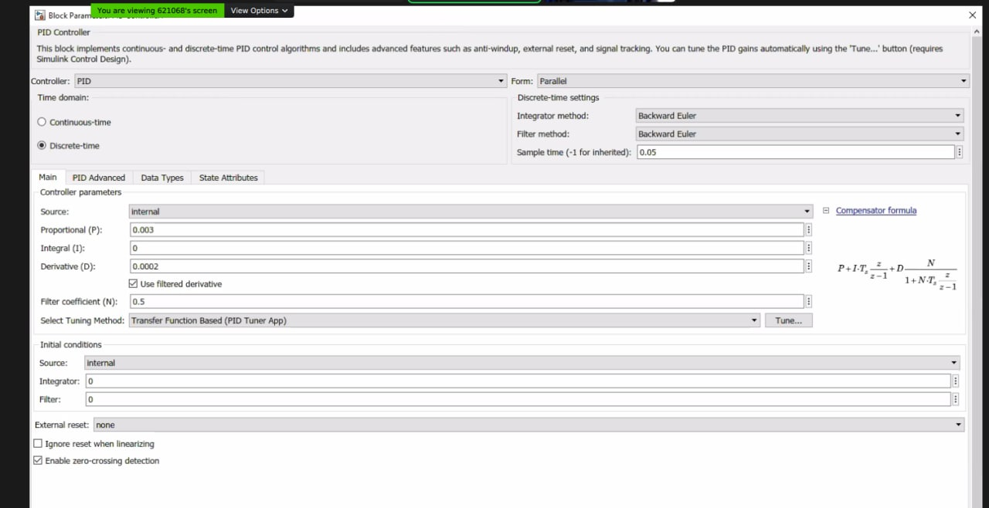Click the Tune... button
The width and height of the screenshot is (989, 508).
pos(789,320)
